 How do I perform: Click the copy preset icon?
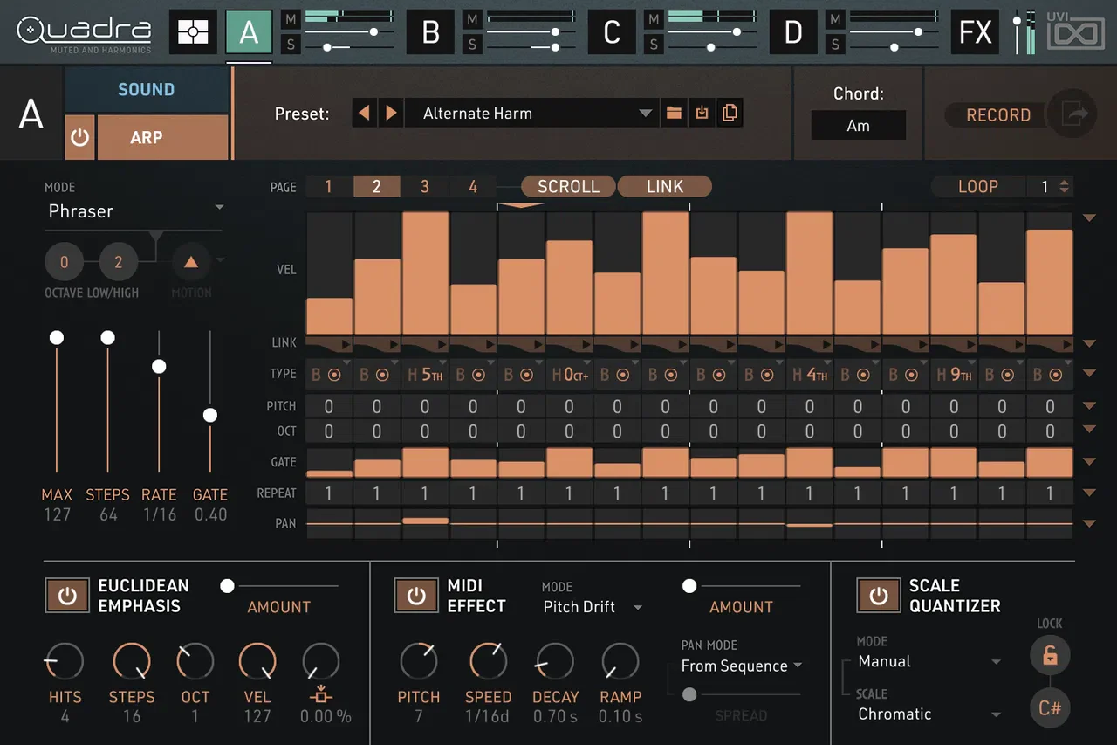[730, 113]
